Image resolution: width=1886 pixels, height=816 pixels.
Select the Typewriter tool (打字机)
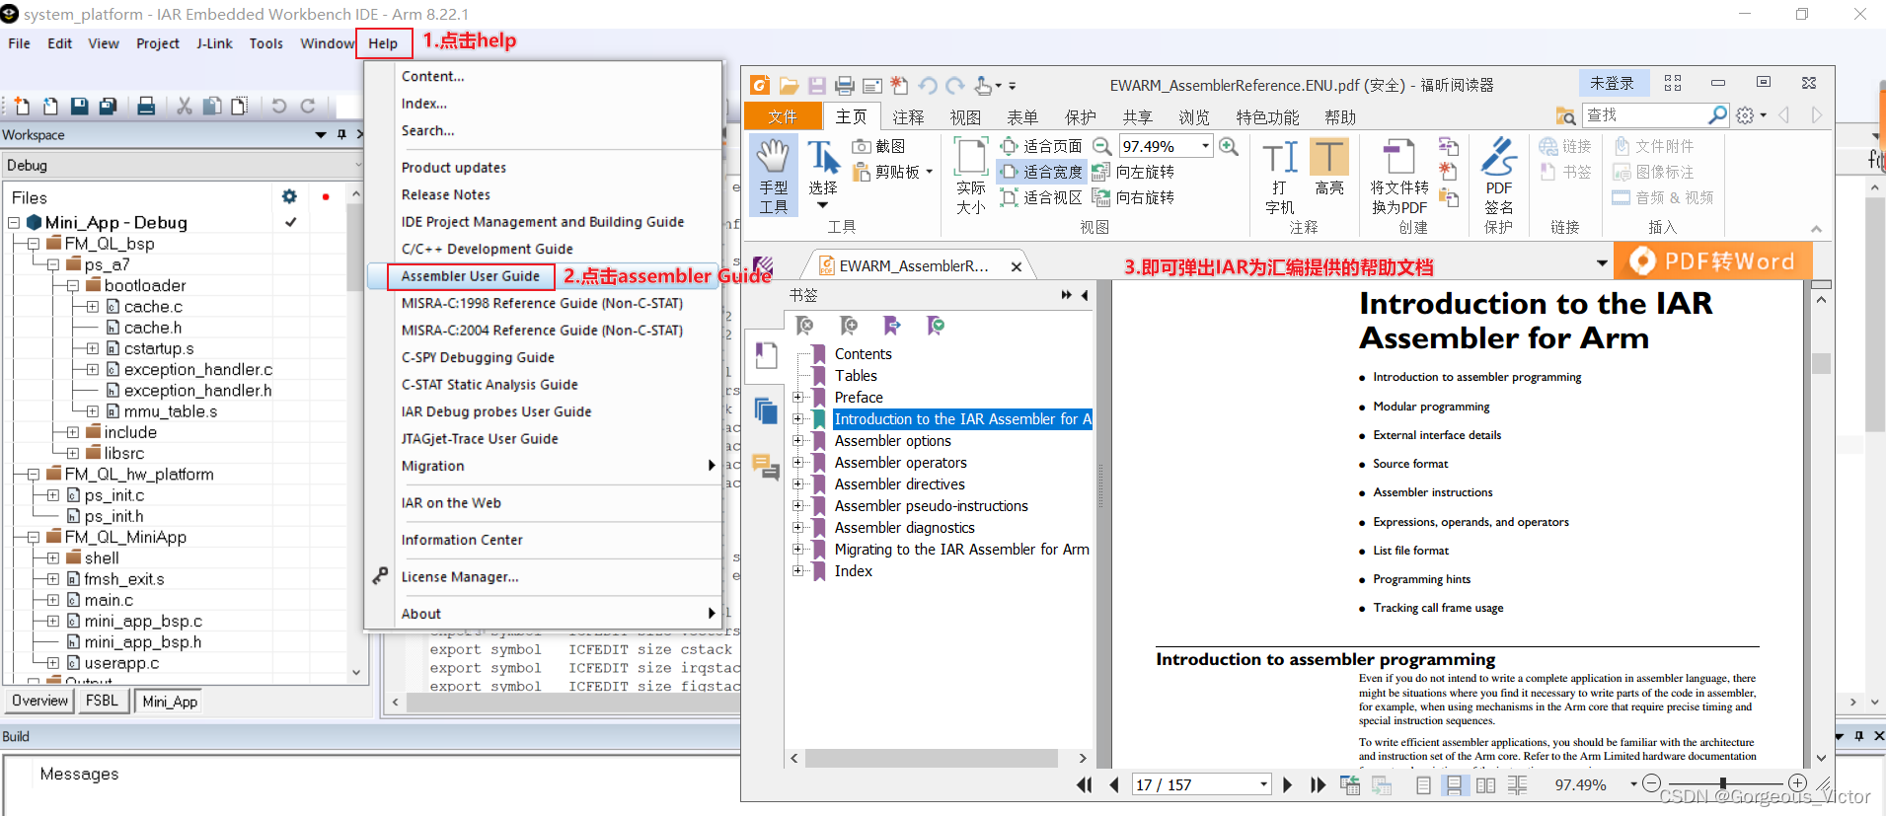point(1280,176)
